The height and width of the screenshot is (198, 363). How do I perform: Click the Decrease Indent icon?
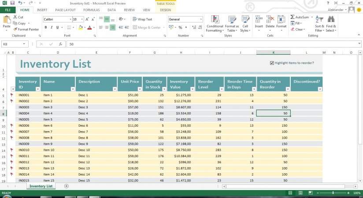click(x=121, y=27)
